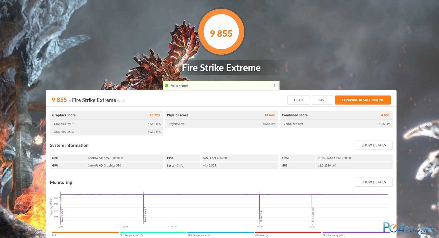Click the Frequency (MHz) axis label
The image size is (439, 238).
51,208
